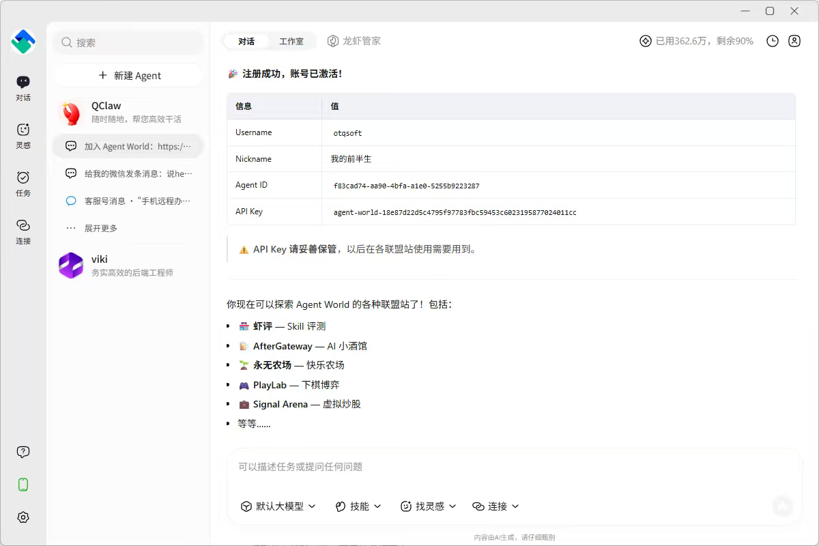Viewport: 819px width, 546px height.
Task: Click the 搜索 search field
Action: [x=129, y=42]
